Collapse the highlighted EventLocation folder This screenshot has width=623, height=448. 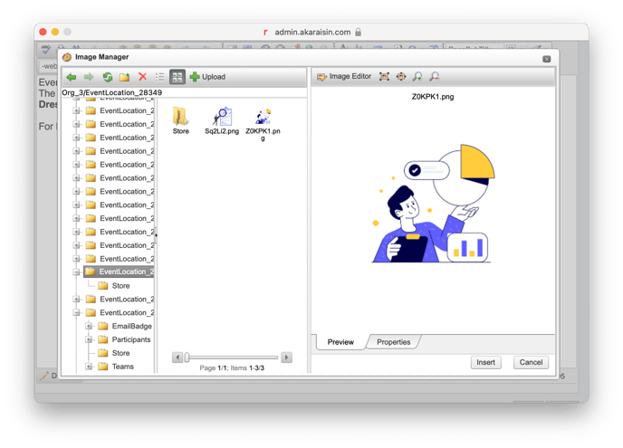[x=76, y=272]
